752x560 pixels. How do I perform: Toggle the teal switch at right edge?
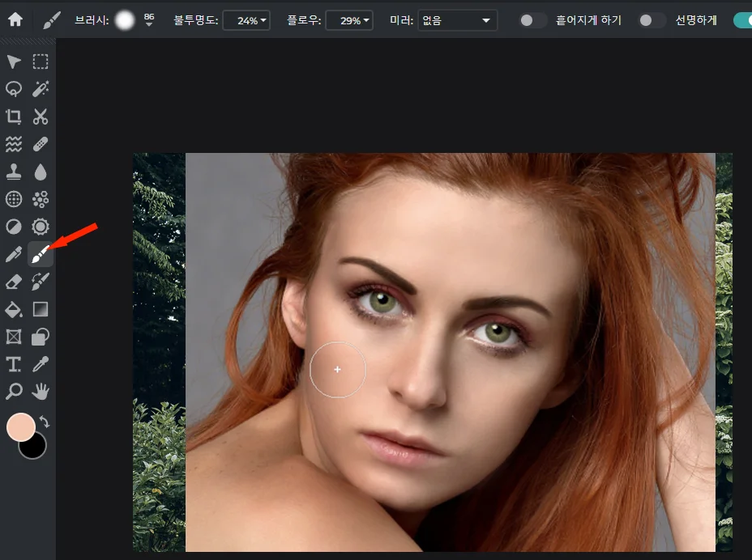(743, 20)
